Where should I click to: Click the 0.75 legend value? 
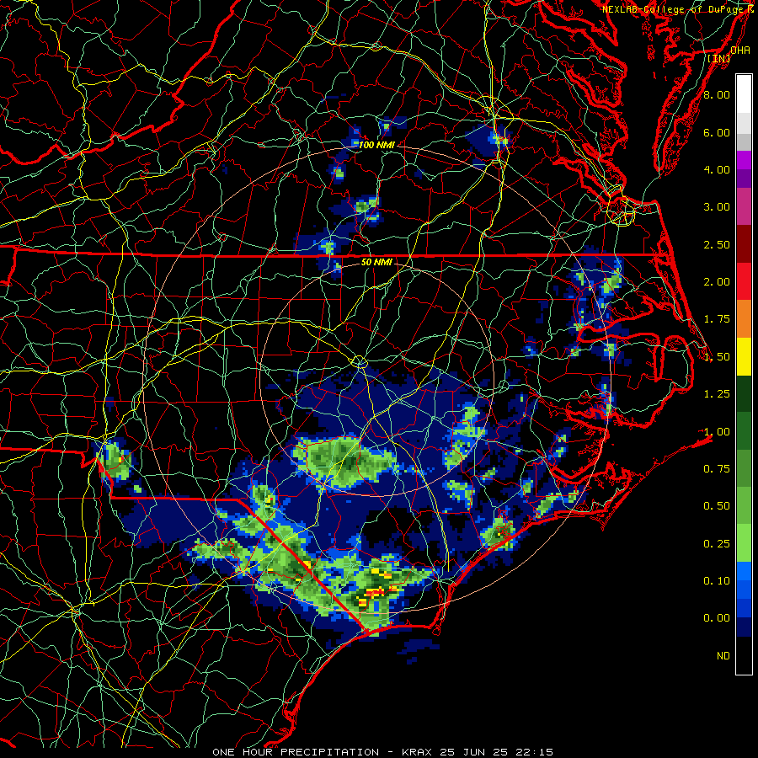[717, 469]
